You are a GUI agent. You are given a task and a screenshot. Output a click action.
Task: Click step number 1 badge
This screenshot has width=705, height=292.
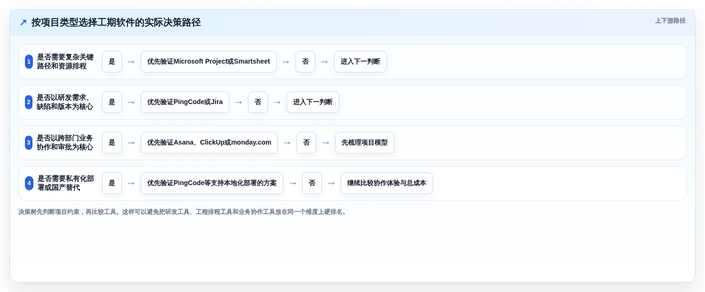tap(29, 62)
